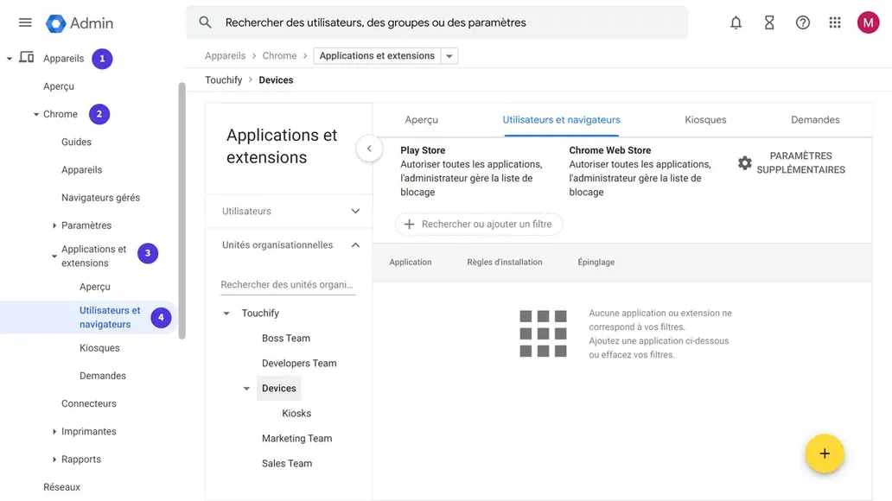Viewport: 892px width, 501px height.
Task: Open the breadcrumb dropdown next to Applications et extensions
Action: point(449,54)
